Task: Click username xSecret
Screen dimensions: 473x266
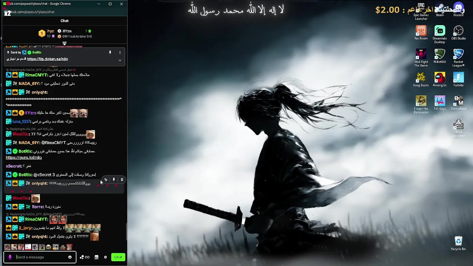Action: pos(14,166)
